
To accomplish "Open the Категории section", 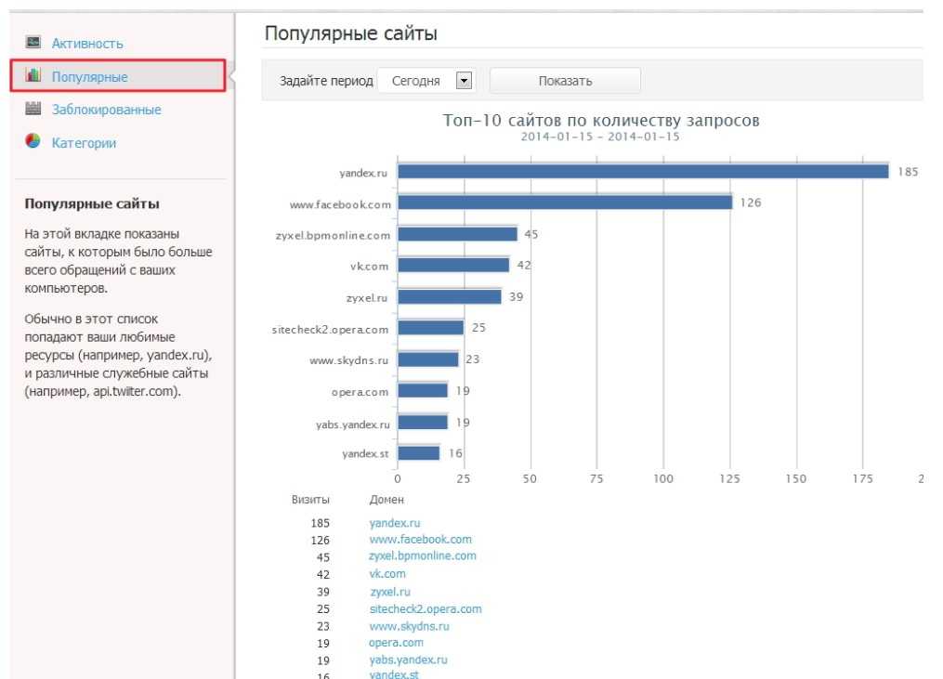I will coord(84,143).
